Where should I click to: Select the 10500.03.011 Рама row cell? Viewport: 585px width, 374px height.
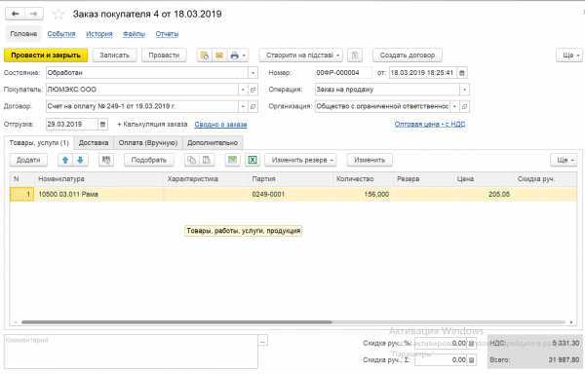pos(98,195)
